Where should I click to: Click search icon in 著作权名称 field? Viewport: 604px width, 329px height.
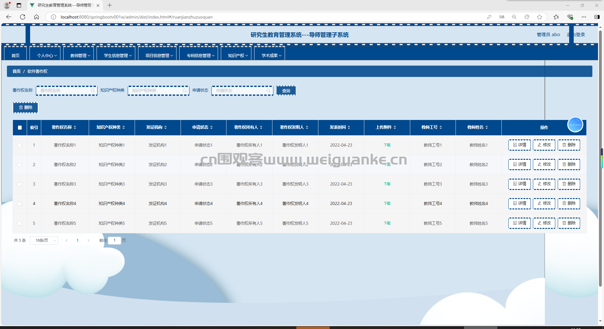(x=93, y=90)
